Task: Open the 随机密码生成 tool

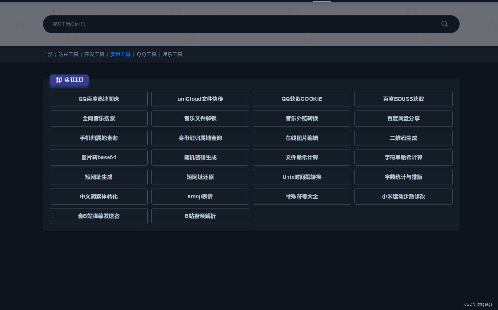Action: 200,157
